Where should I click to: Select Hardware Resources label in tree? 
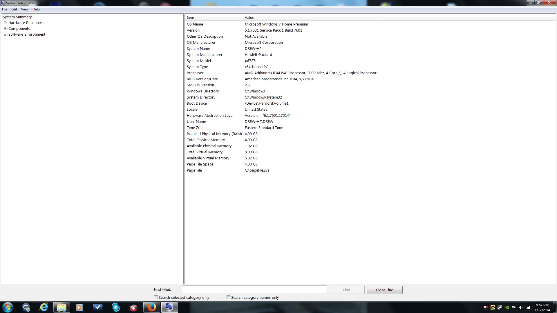(x=26, y=23)
